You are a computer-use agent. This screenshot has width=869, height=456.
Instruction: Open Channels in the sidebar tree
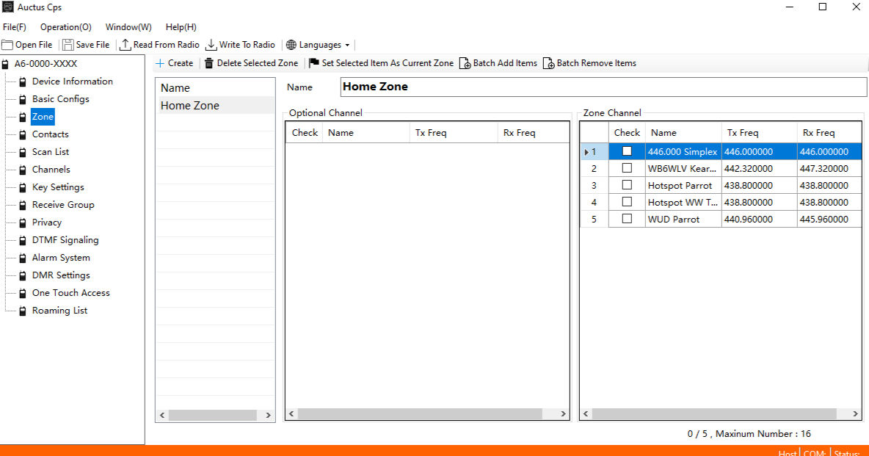pos(51,170)
